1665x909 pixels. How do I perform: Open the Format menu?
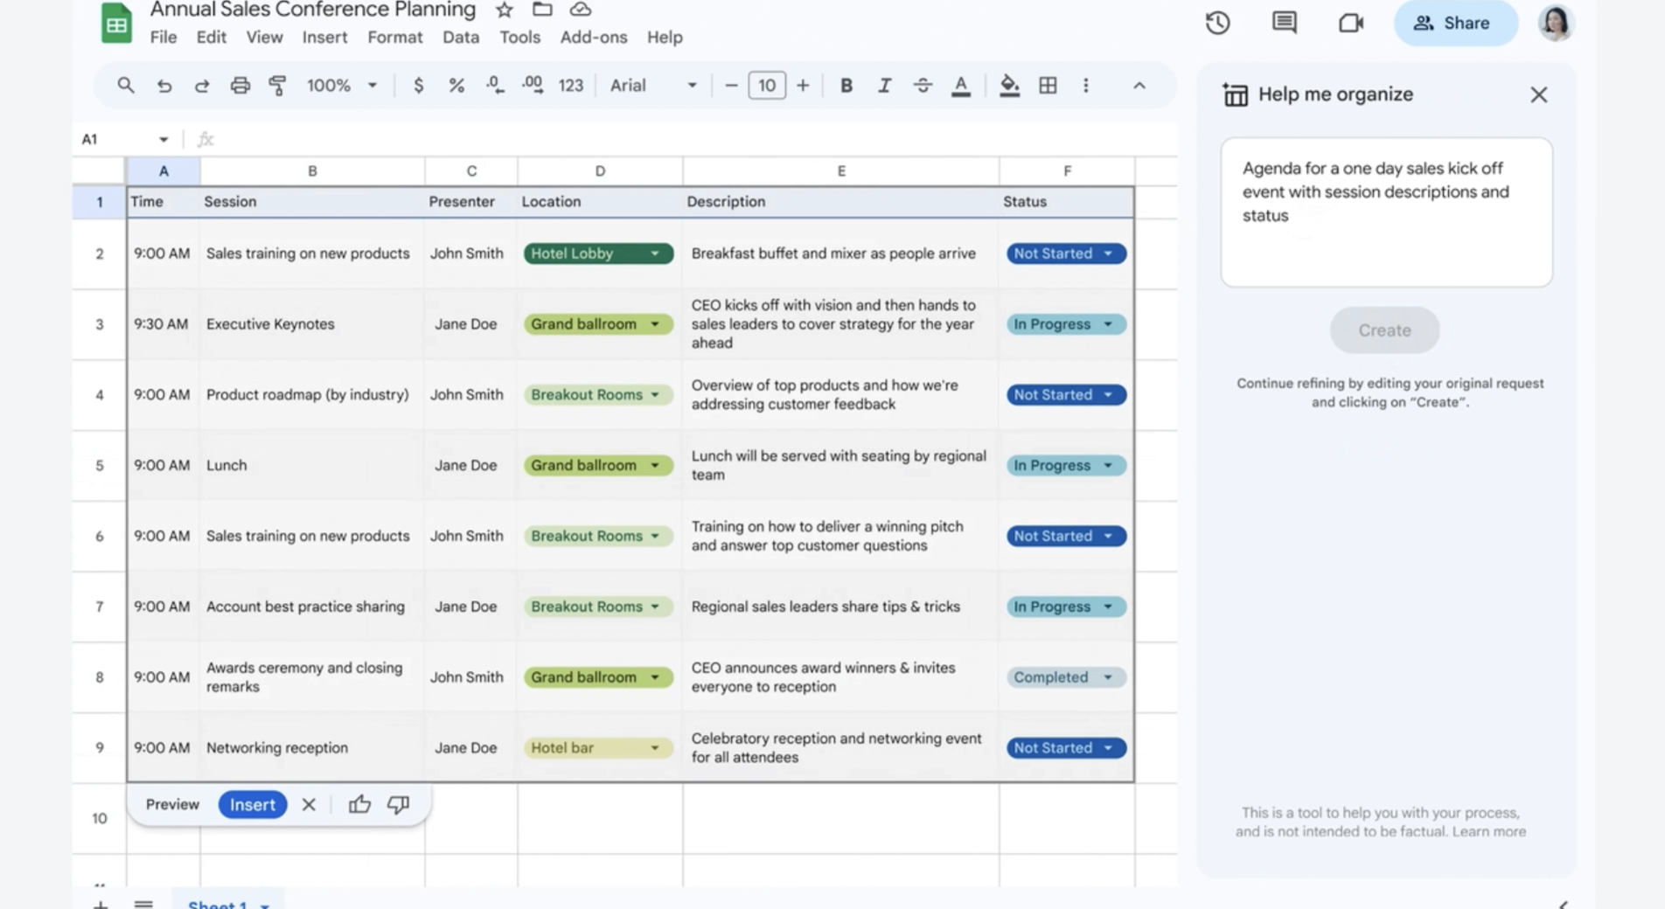coord(394,37)
